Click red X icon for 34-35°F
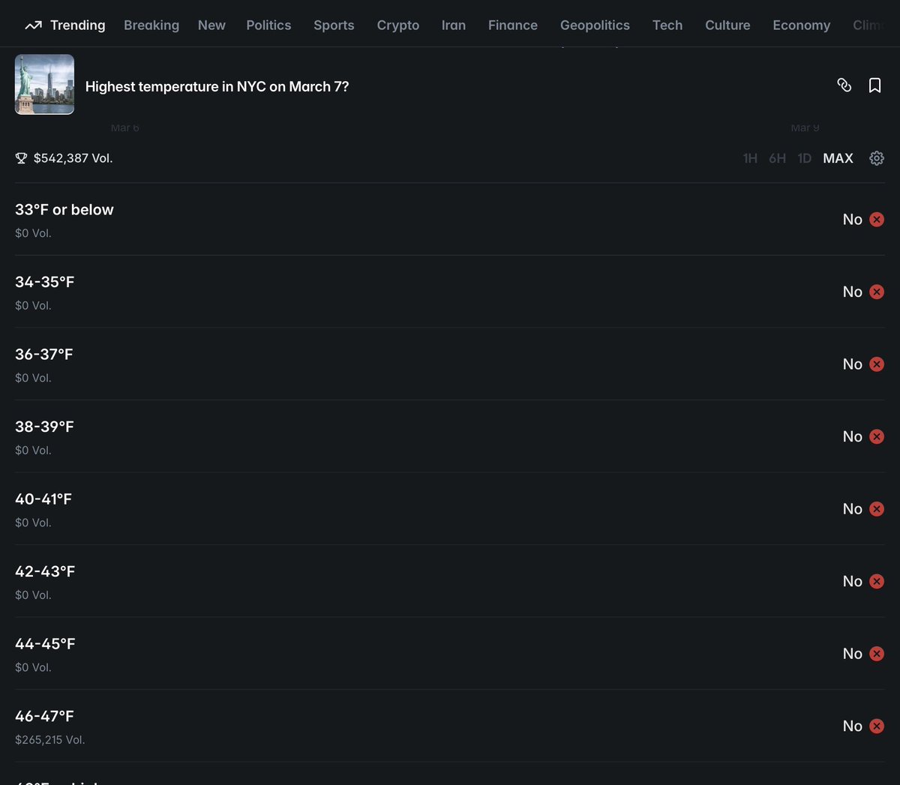The image size is (900, 785). [876, 292]
